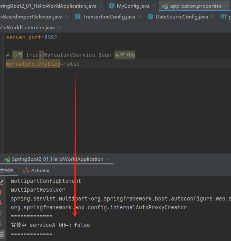The width and height of the screenshot is (231, 241).
Task: Open the HelloWorldController.java tab
Action: click(x=27, y=28)
